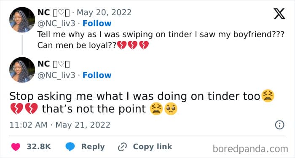Click the 32.8K likes count
The image size is (295, 158).
coord(39,147)
